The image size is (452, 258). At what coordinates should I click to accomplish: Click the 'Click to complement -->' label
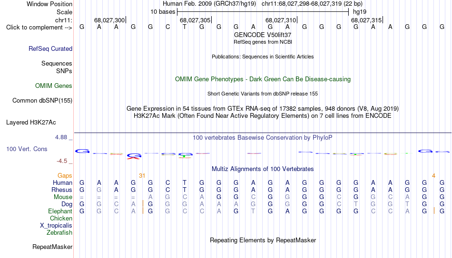pos(39,28)
